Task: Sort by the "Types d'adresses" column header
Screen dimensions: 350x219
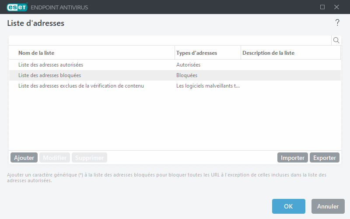Action: [x=207, y=53]
